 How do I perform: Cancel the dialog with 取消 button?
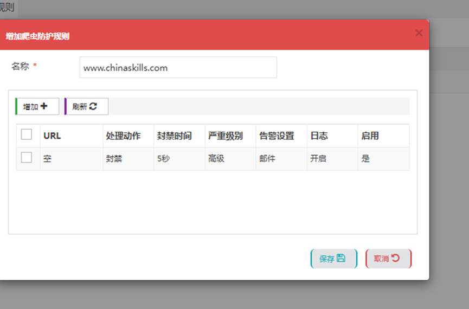389,259
